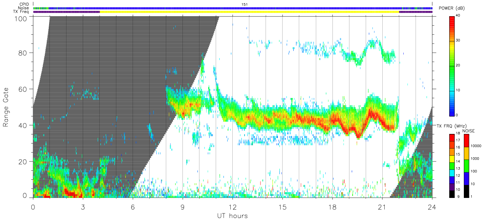
Task: Click the NOISE color scale bar
Action: click(x=466, y=166)
